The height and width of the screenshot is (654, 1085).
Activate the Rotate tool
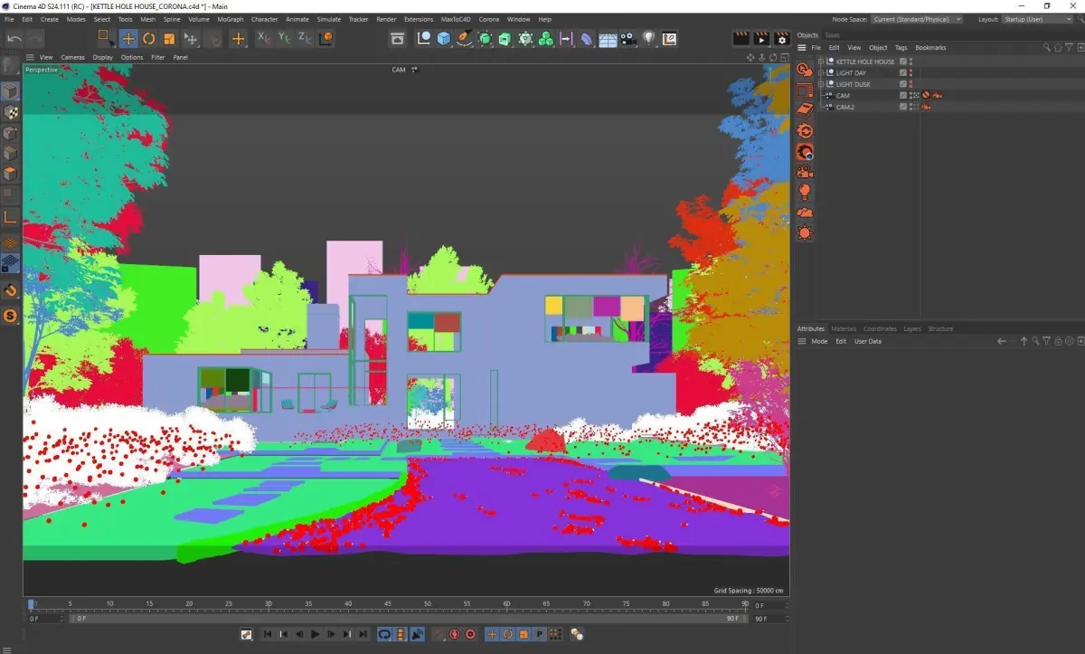(x=148, y=38)
